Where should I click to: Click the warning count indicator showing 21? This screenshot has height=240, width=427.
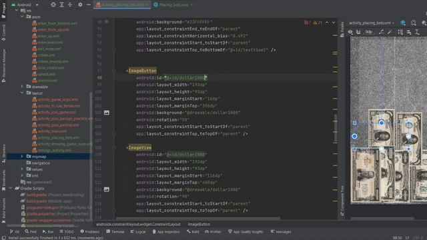coord(318,23)
